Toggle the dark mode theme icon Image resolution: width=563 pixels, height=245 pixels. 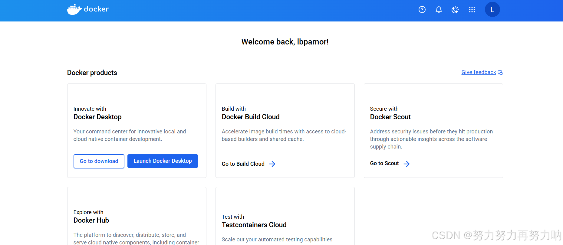[455, 10]
